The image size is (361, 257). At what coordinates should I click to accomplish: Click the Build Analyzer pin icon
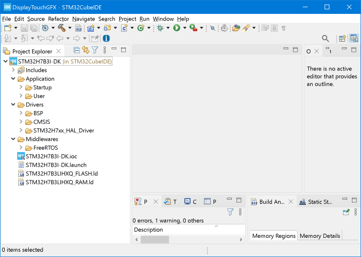(x=346, y=212)
